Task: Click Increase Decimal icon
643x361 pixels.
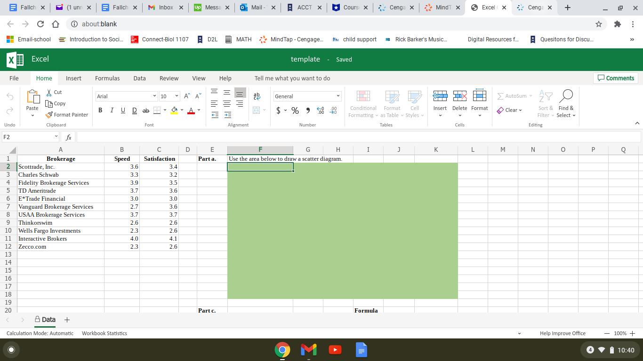Action: pyautogui.click(x=321, y=110)
